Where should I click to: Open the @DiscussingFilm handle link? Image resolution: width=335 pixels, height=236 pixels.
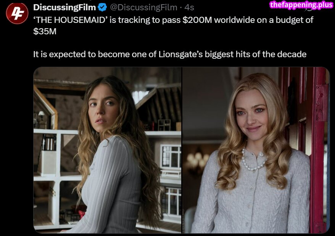(143, 7)
